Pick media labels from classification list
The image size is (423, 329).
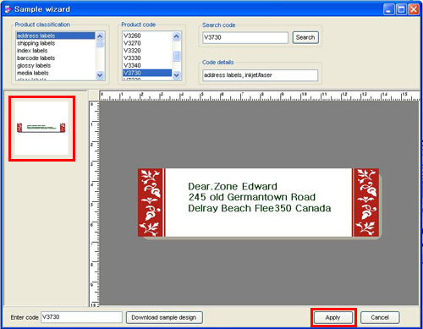coord(33,73)
